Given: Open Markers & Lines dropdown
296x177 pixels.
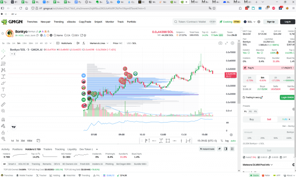Looking at the screenshot, I should click(x=99, y=43).
